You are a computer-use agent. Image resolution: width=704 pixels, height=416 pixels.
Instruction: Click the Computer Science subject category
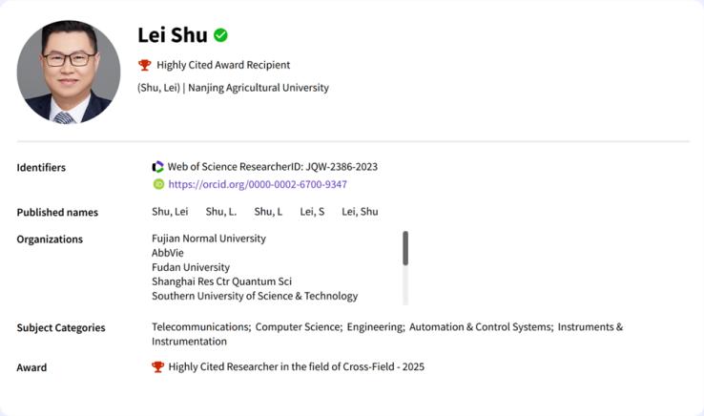298,327
